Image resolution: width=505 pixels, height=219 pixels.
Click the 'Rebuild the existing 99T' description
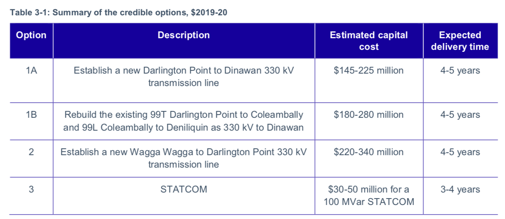[x=183, y=121]
